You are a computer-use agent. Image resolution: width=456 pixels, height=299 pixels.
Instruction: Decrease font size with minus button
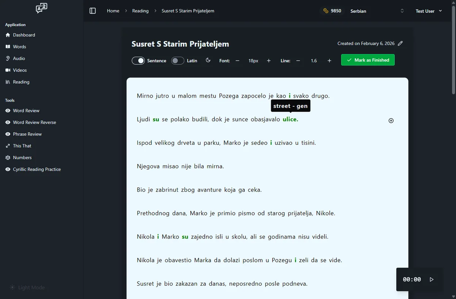[237, 61]
